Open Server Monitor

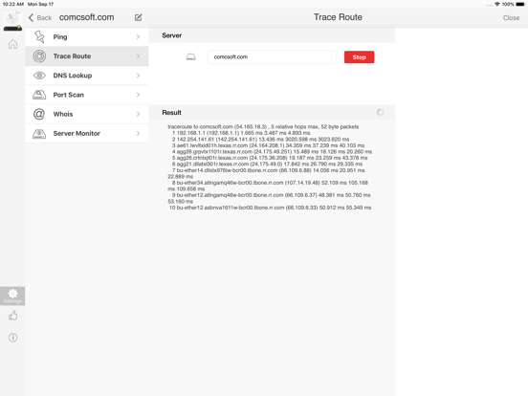point(87,133)
